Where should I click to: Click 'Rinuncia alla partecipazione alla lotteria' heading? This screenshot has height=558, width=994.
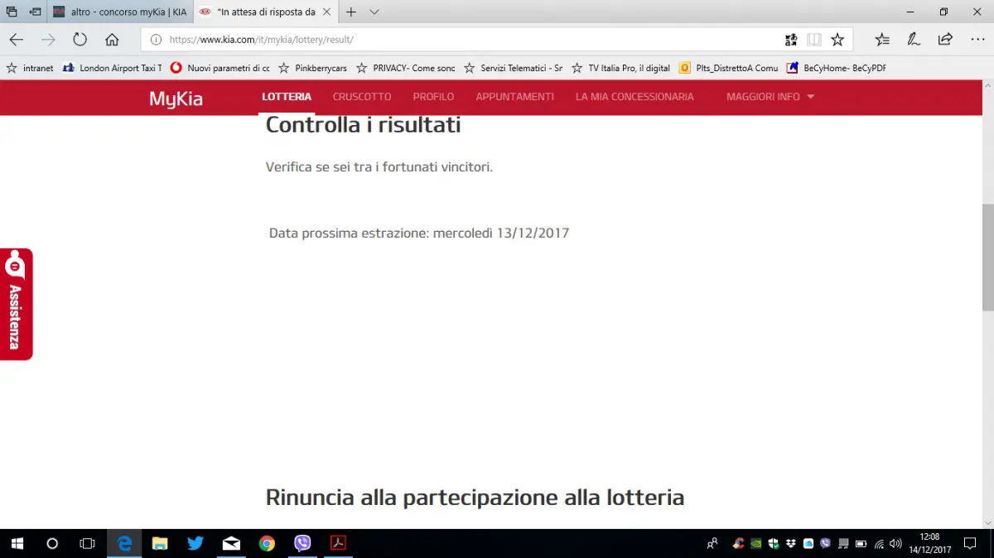[x=475, y=498]
